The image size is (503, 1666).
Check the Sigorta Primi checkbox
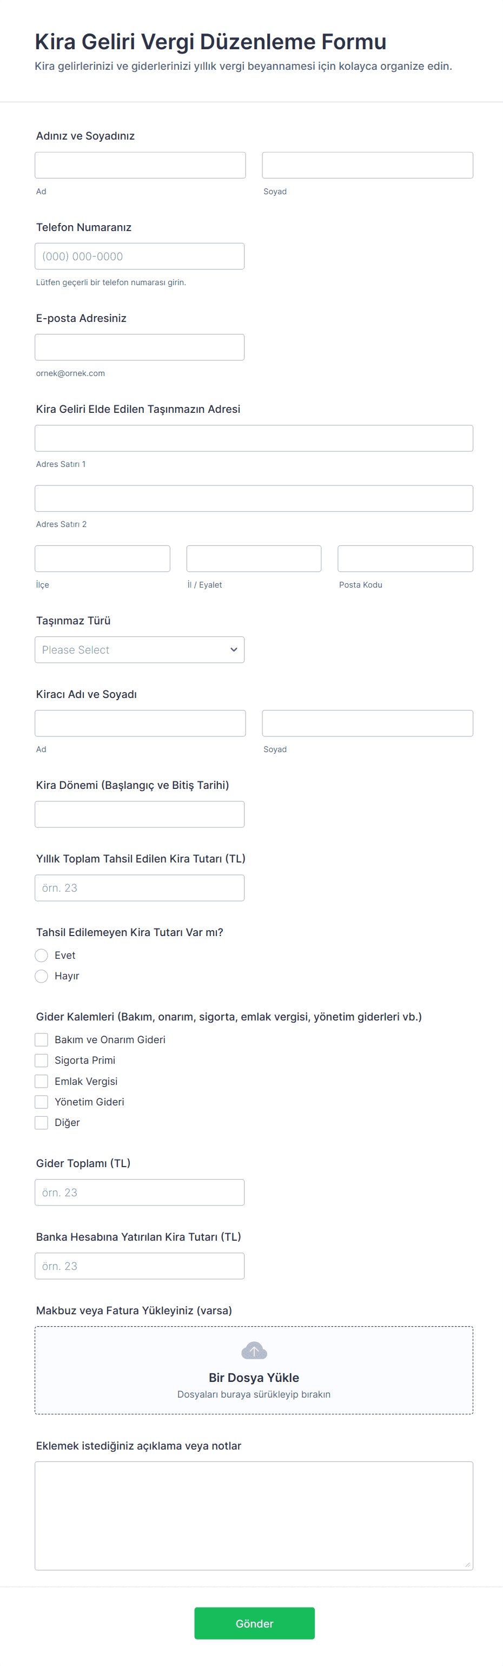click(x=42, y=1060)
